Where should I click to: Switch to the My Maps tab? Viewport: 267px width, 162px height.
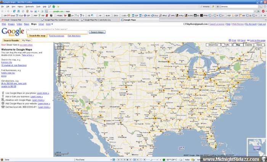pyautogui.click(x=26, y=40)
